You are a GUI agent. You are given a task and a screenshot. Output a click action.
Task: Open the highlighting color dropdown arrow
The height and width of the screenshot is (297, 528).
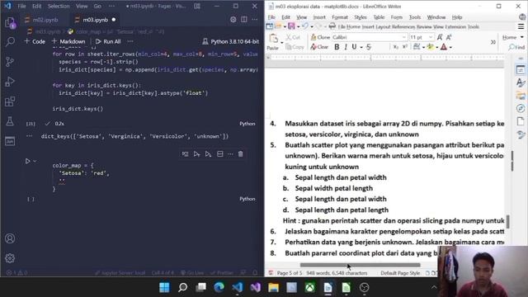tap(437, 47)
